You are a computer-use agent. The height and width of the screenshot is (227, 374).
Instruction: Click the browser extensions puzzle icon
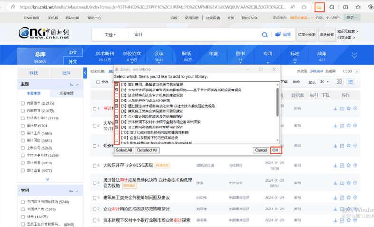[332, 7]
